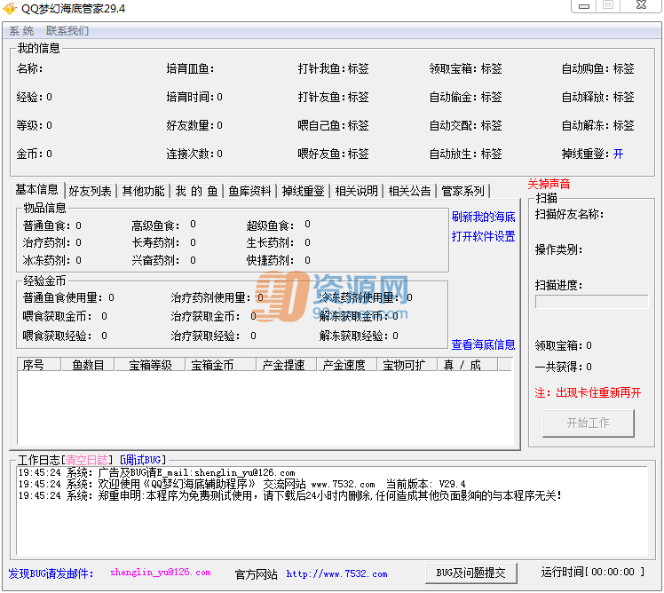
Task: Click the 自动偷金 标签 value
Action: coord(491,97)
